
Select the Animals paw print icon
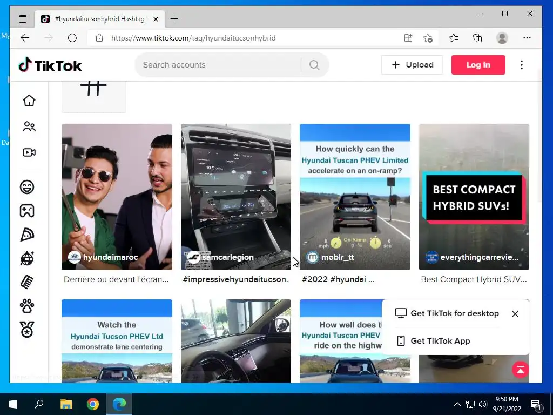(x=27, y=306)
